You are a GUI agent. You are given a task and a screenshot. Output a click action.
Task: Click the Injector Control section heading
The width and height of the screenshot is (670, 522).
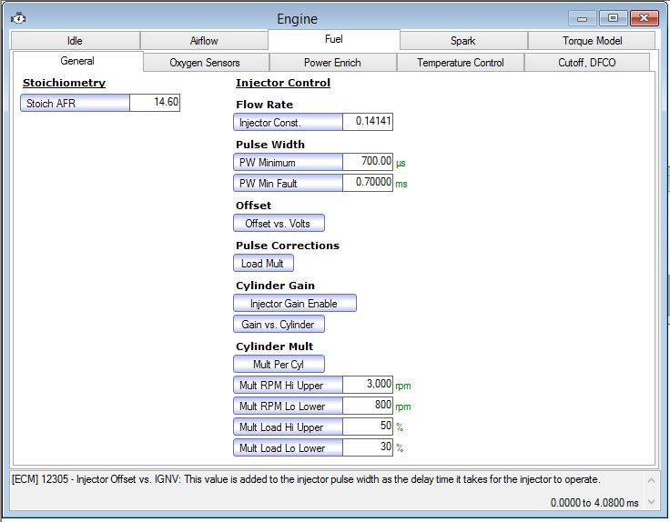(283, 83)
